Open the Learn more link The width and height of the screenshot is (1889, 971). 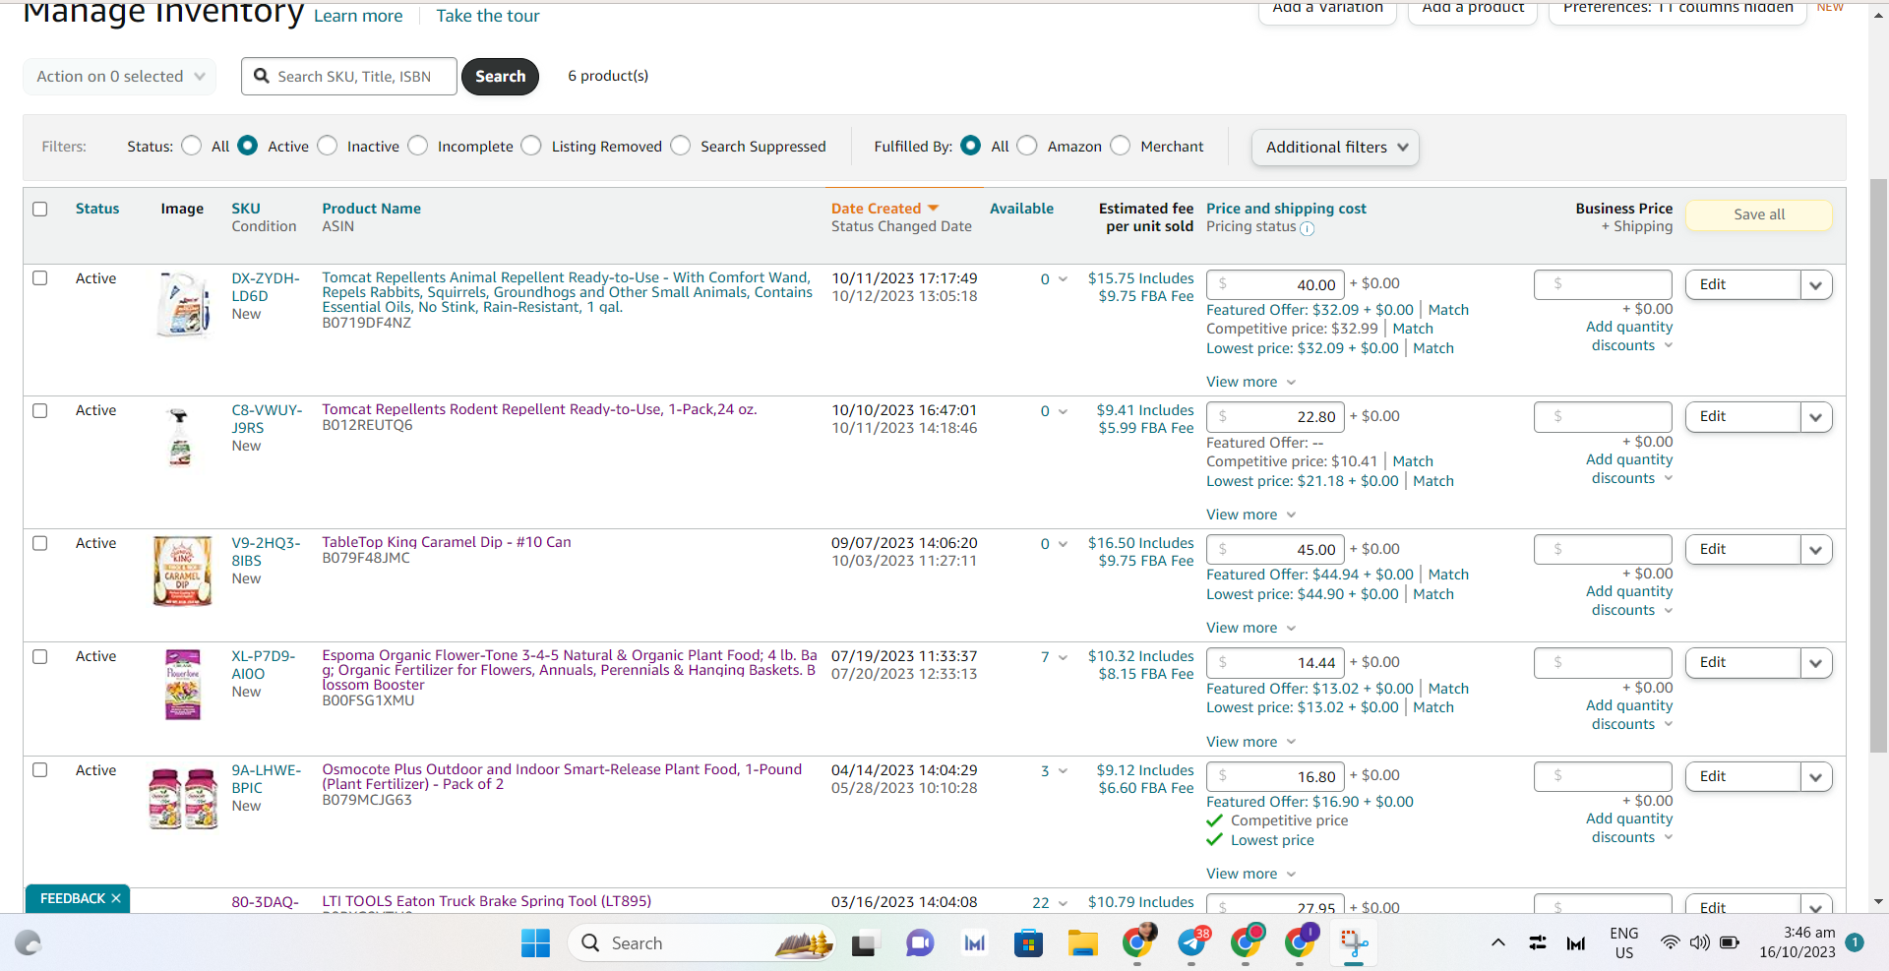coord(358,16)
